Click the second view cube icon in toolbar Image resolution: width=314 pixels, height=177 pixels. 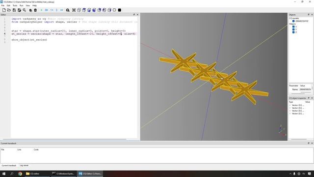(84, 10)
